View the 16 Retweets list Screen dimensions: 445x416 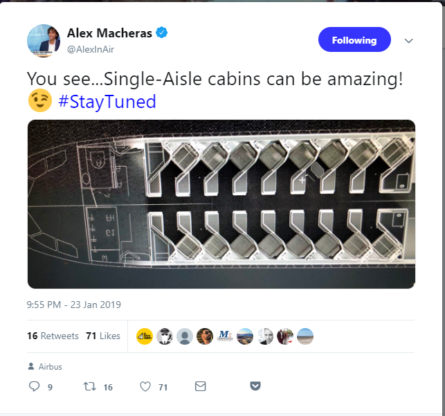click(x=53, y=336)
